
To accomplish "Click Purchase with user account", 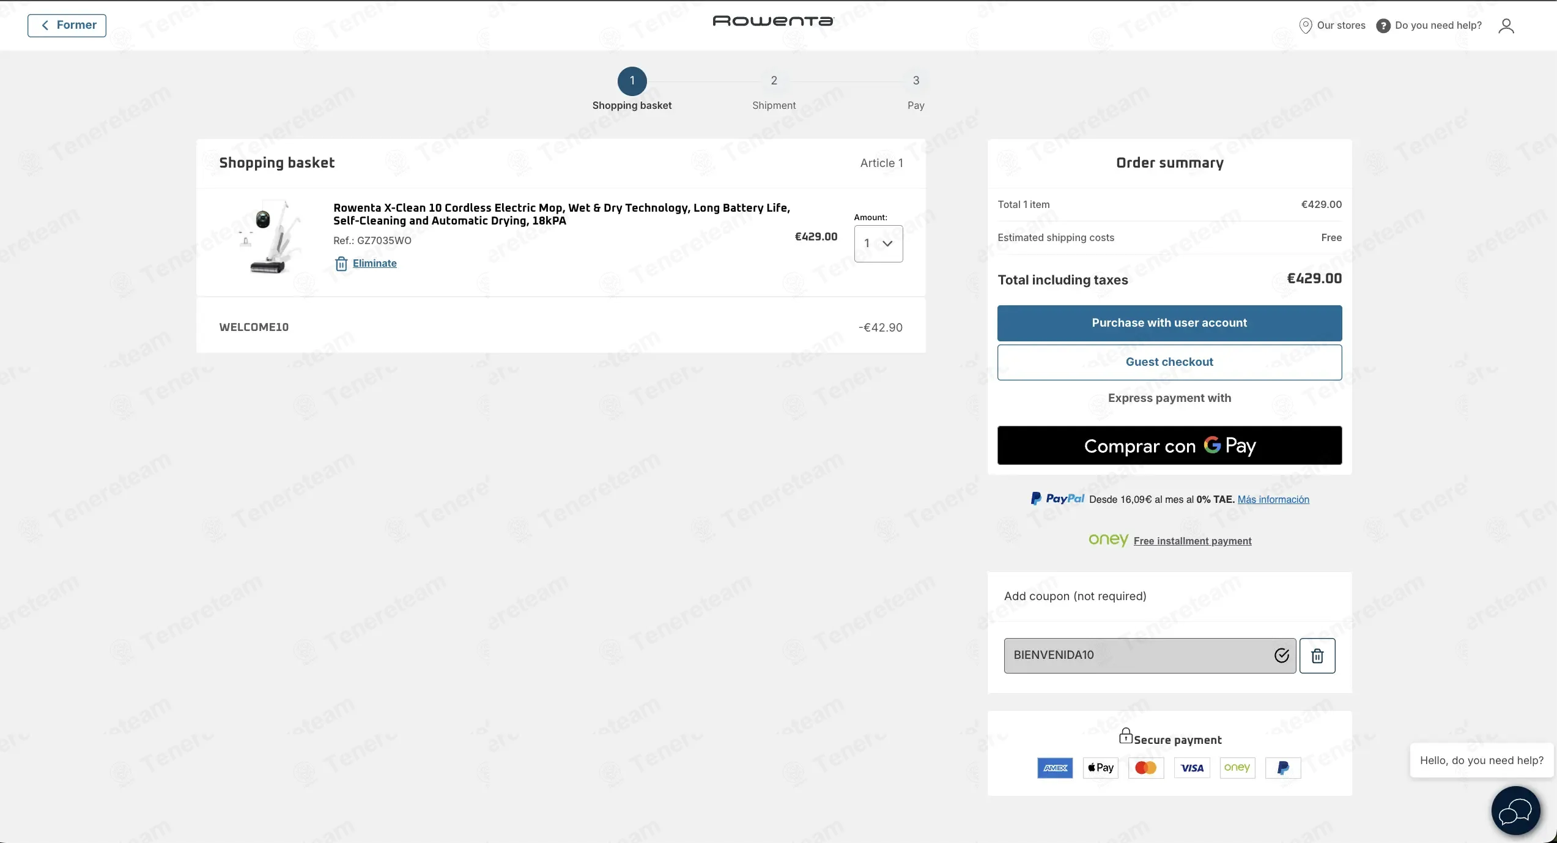I will click(1169, 323).
